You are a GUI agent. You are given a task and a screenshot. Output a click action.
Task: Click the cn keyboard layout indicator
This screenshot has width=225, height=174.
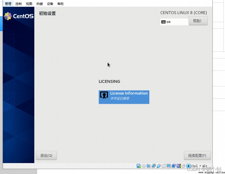[174, 22]
